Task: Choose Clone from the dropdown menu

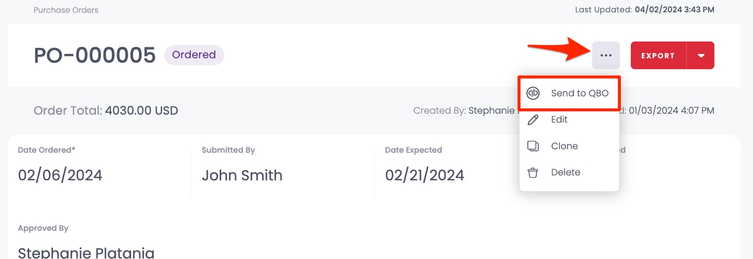Action: click(569, 146)
